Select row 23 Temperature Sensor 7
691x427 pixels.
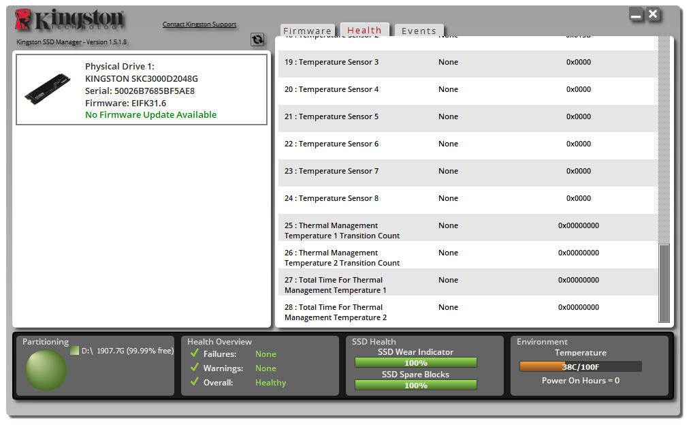coord(468,172)
